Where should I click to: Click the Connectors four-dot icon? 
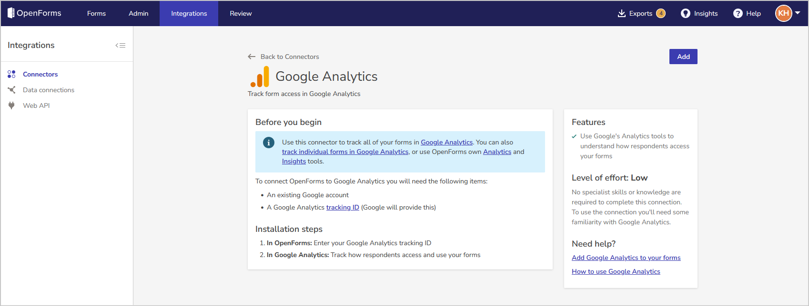11,74
